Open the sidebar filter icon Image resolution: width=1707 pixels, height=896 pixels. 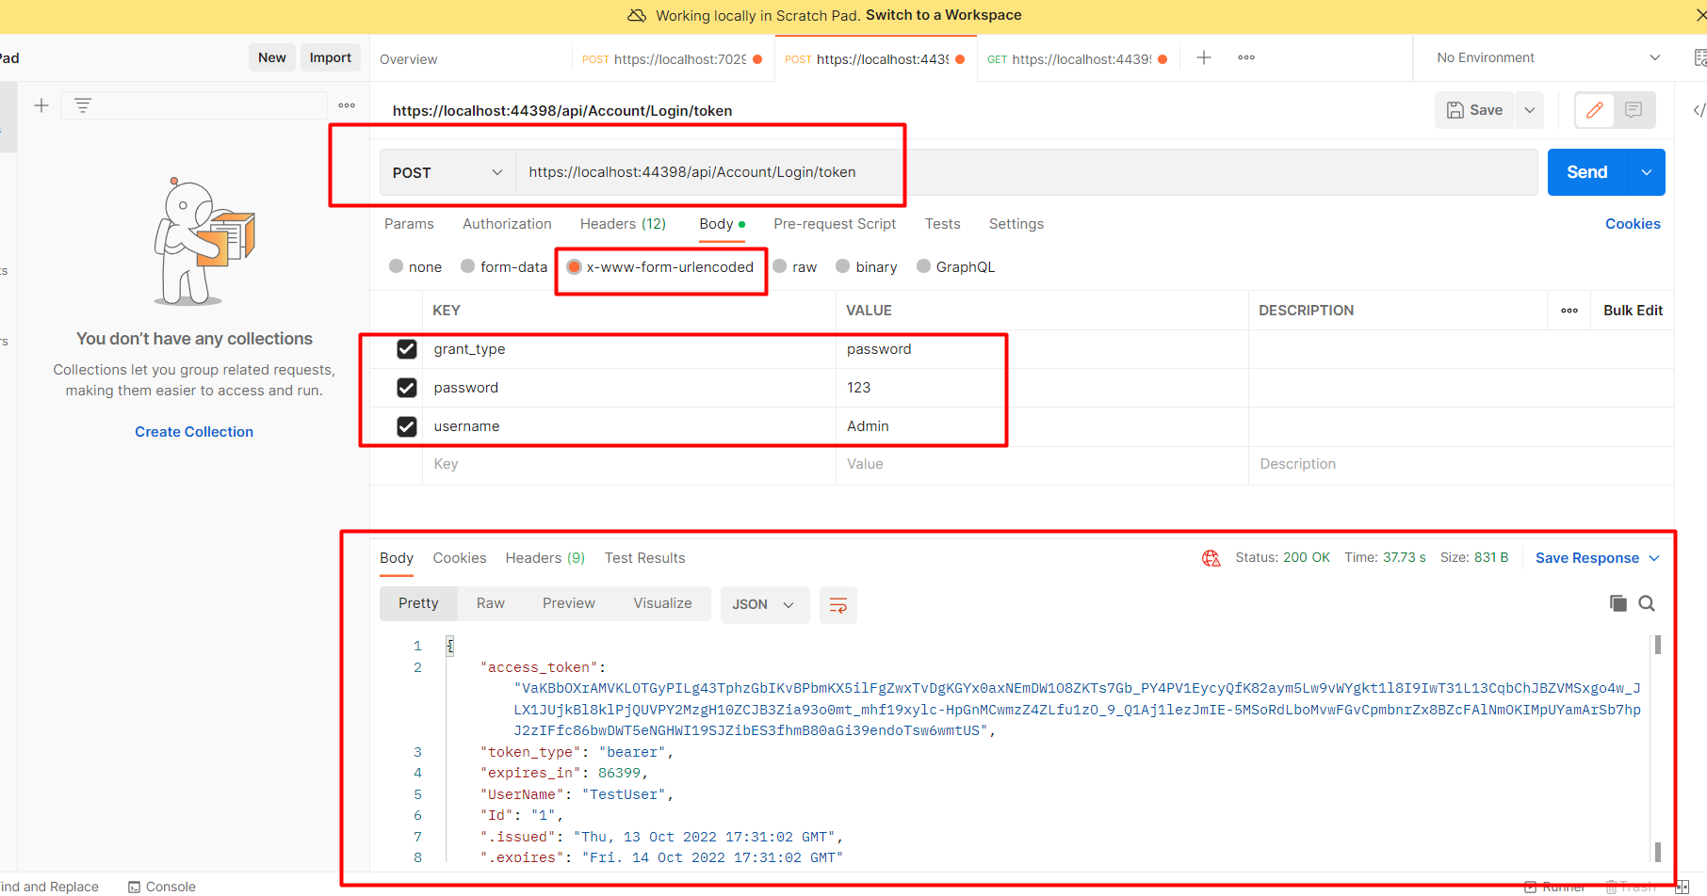click(83, 105)
